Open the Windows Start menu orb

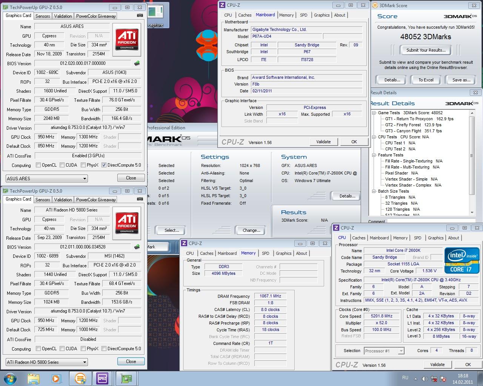(x=10, y=378)
